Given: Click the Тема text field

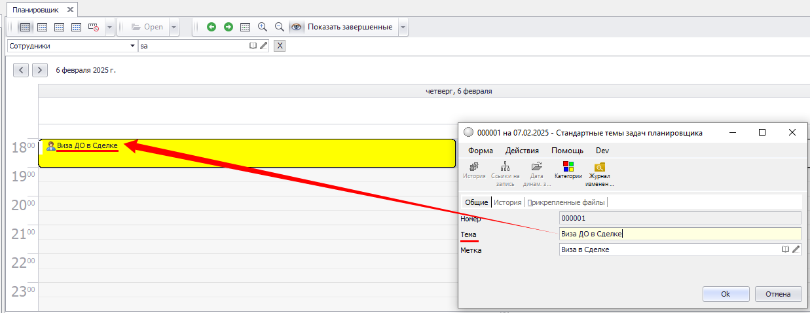Looking at the screenshot, I should click(680, 234).
